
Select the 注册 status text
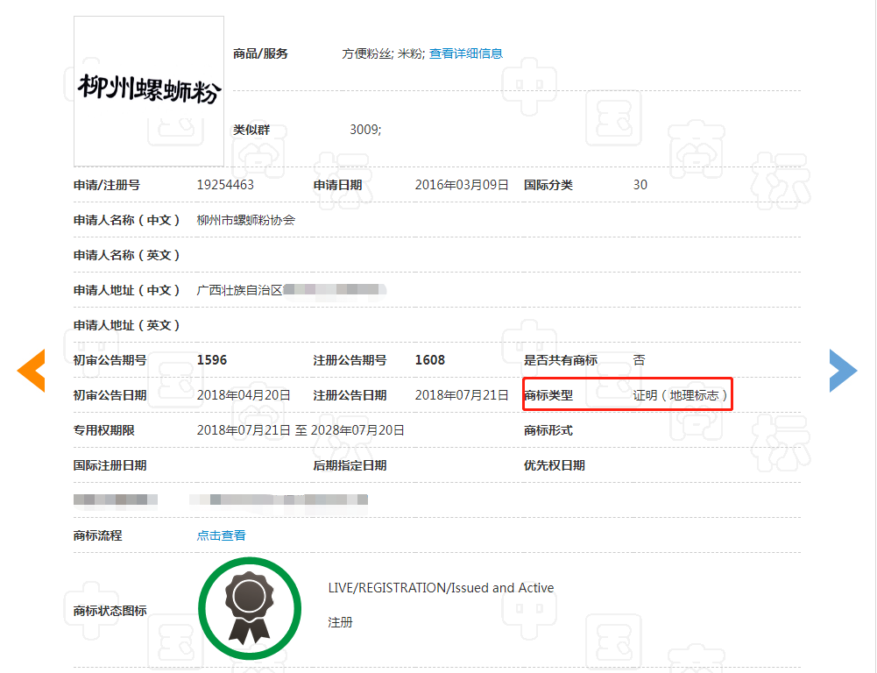coord(340,623)
